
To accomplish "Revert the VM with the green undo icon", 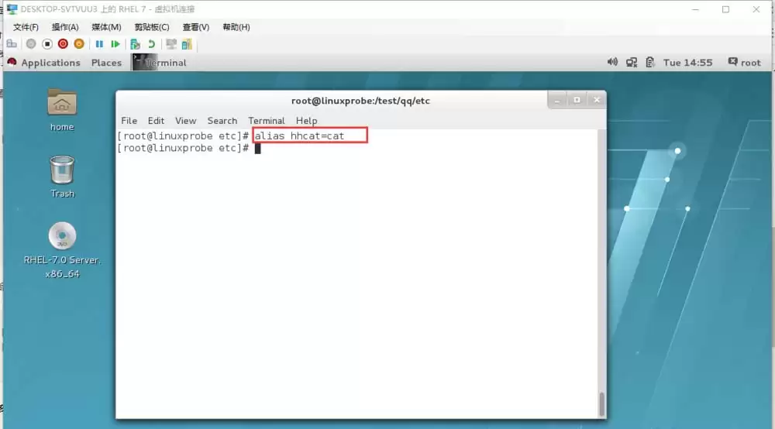I will tap(151, 44).
